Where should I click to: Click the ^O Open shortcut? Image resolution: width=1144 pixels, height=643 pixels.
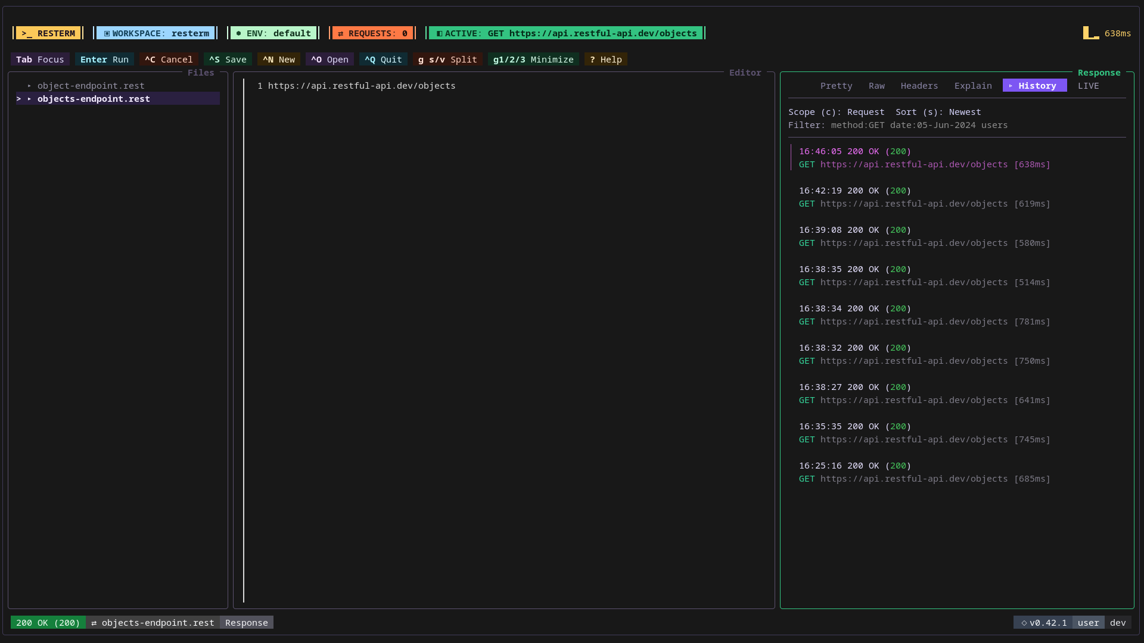329,60
